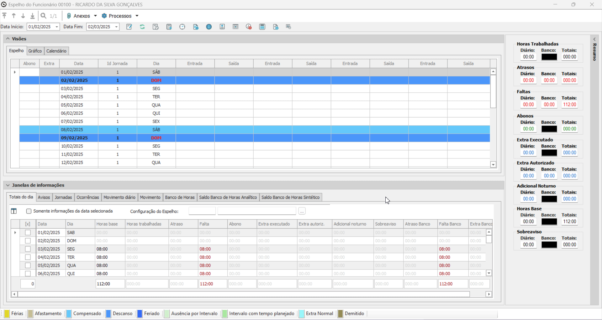Open the Processos dropdown arrow
This screenshot has width=602, height=320.
click(137, 16)
